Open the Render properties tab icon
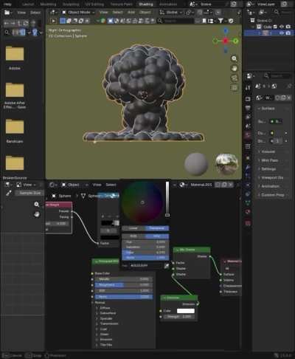Image resolution: width=295 pixels, height=359 pixels. click(248, 99)
